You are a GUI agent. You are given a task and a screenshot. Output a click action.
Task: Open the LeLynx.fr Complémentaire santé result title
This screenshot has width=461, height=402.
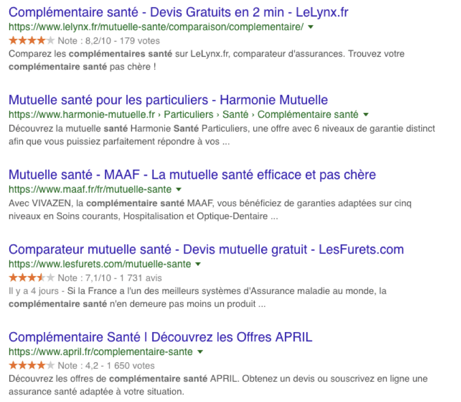pyautogui.click(x=178, y=13)
